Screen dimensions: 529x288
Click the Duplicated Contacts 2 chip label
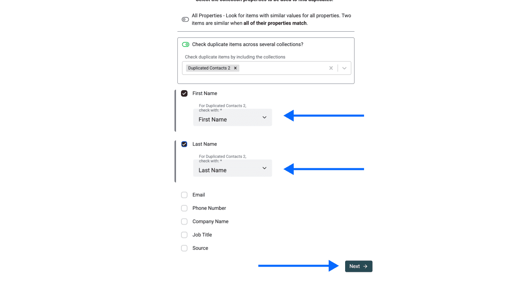click(209, 68)
